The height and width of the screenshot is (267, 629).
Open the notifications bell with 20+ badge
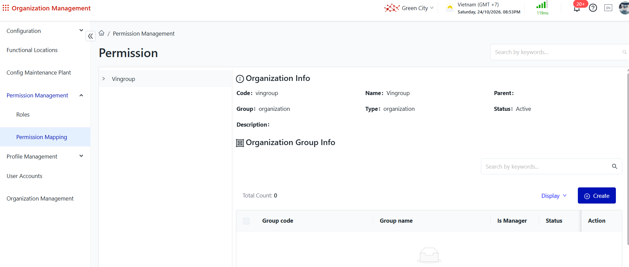[577, 8]
